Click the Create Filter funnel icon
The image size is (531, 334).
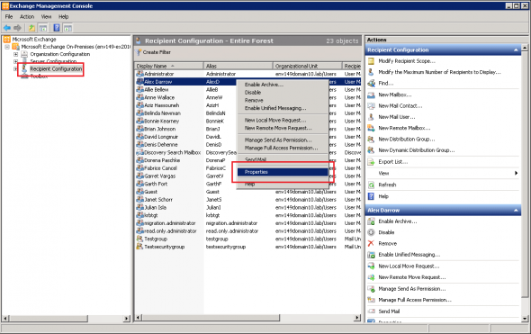pos(139,52)
